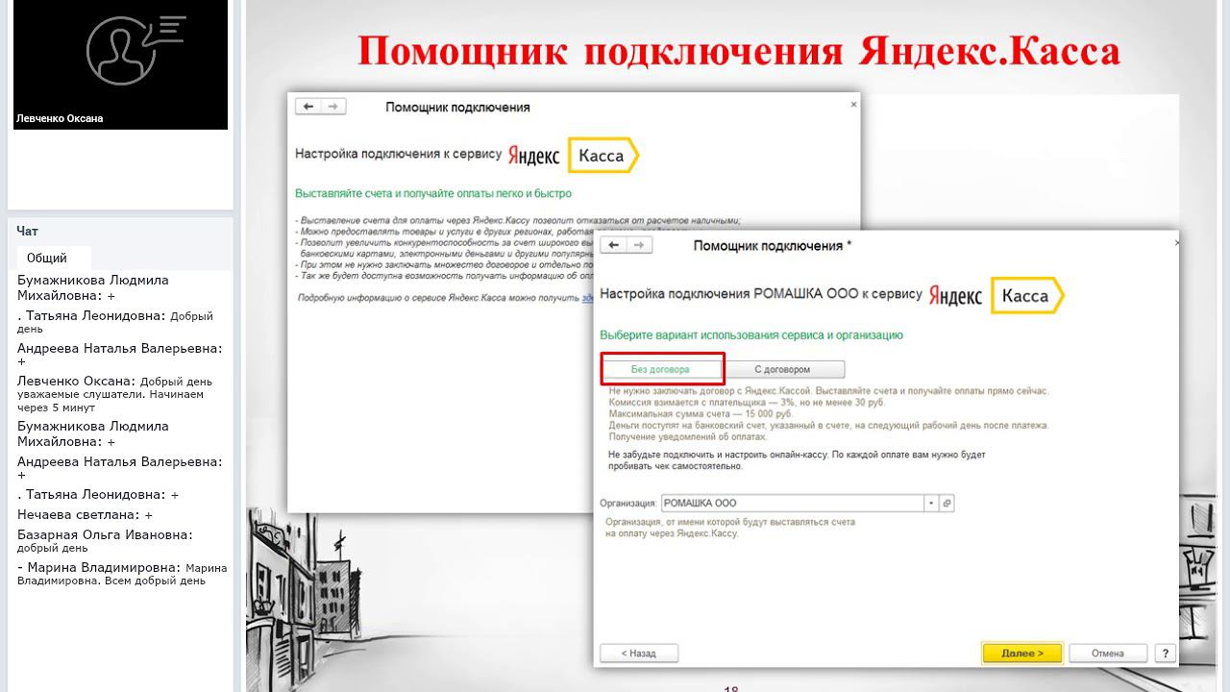The width and height of the screenshot is (1230, 692).
Task: Click the Настройка подключения РОМАШКА ООО к сервису text
Action: [x=760, y=293]
